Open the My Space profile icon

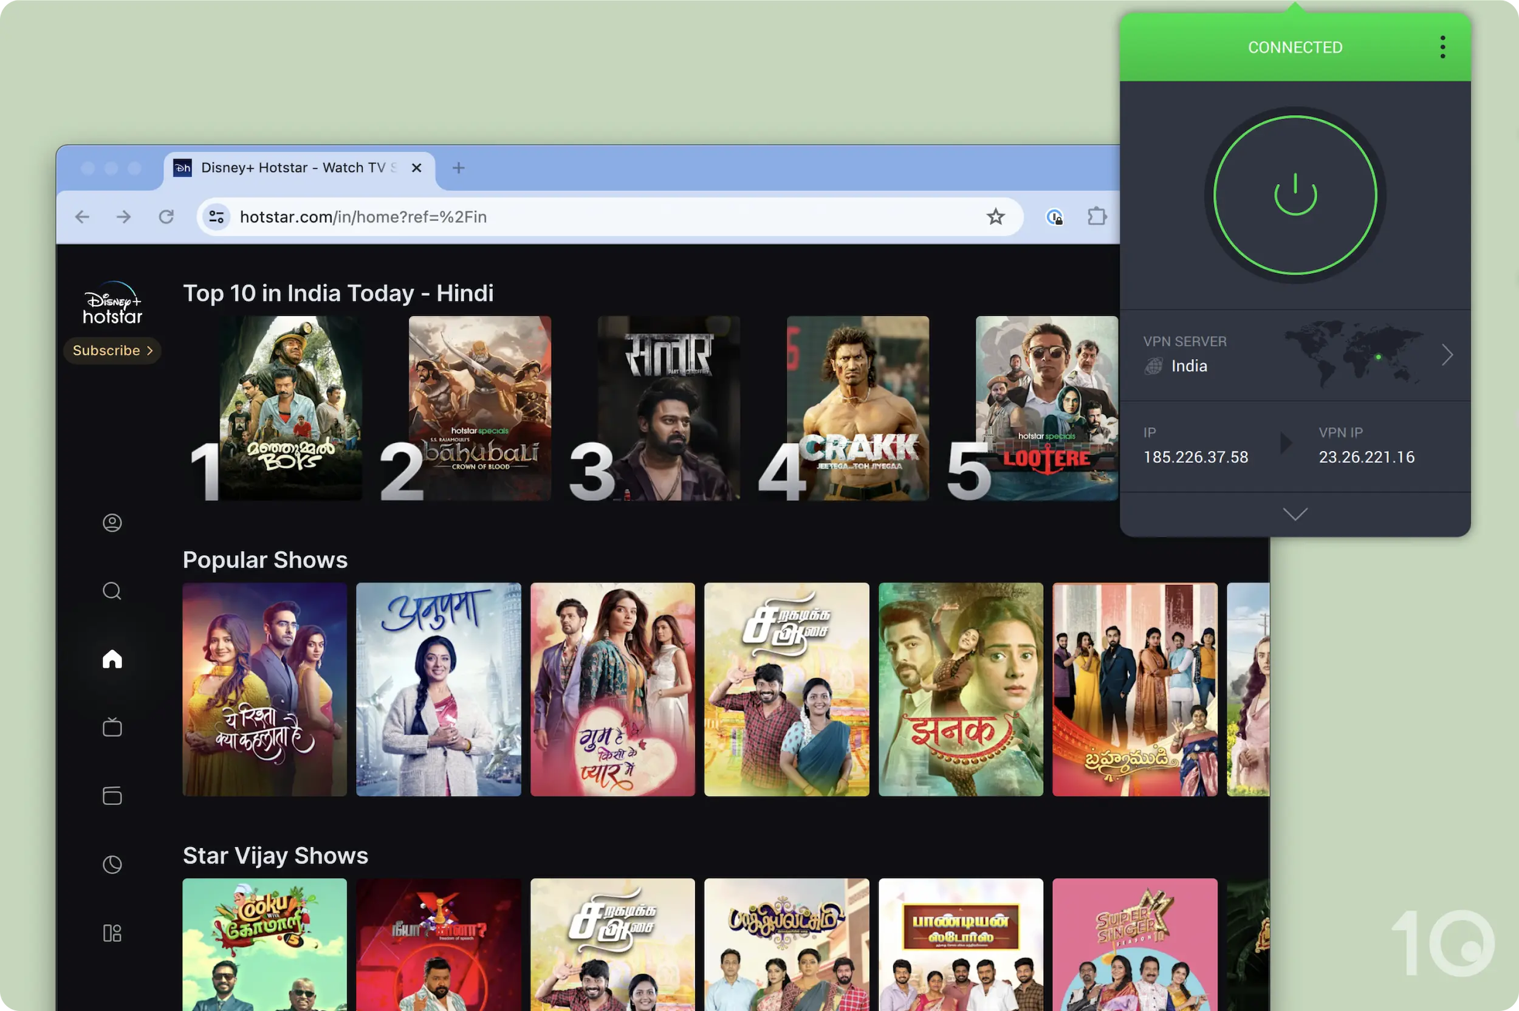[112, 523]
